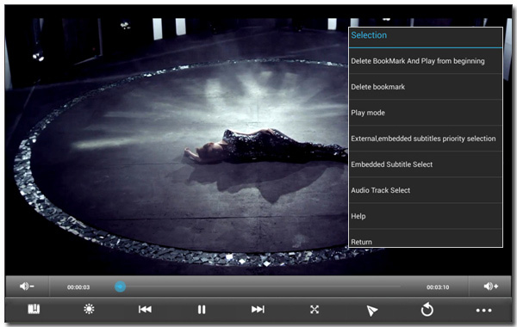Choose Delete bookmark option
This screenshot has width=517, height=327.
coord(426,87)
